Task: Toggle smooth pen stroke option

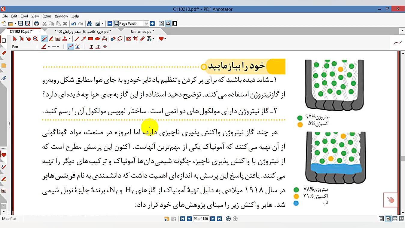Action: point(71,47)
